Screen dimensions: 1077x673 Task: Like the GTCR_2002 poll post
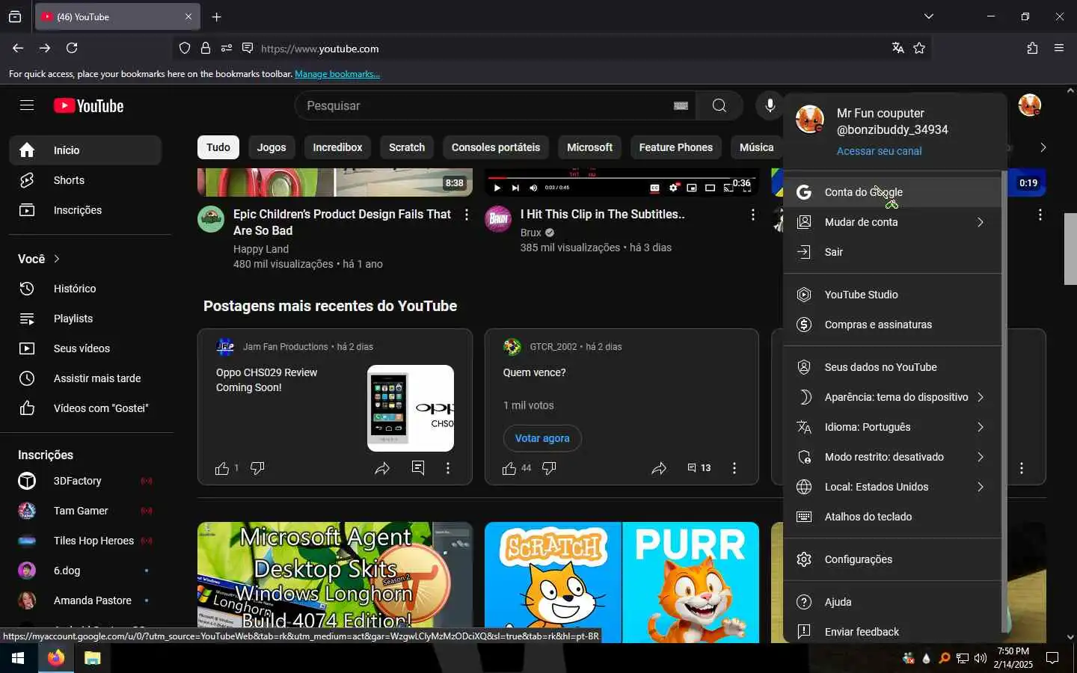(x=509, y=468)
